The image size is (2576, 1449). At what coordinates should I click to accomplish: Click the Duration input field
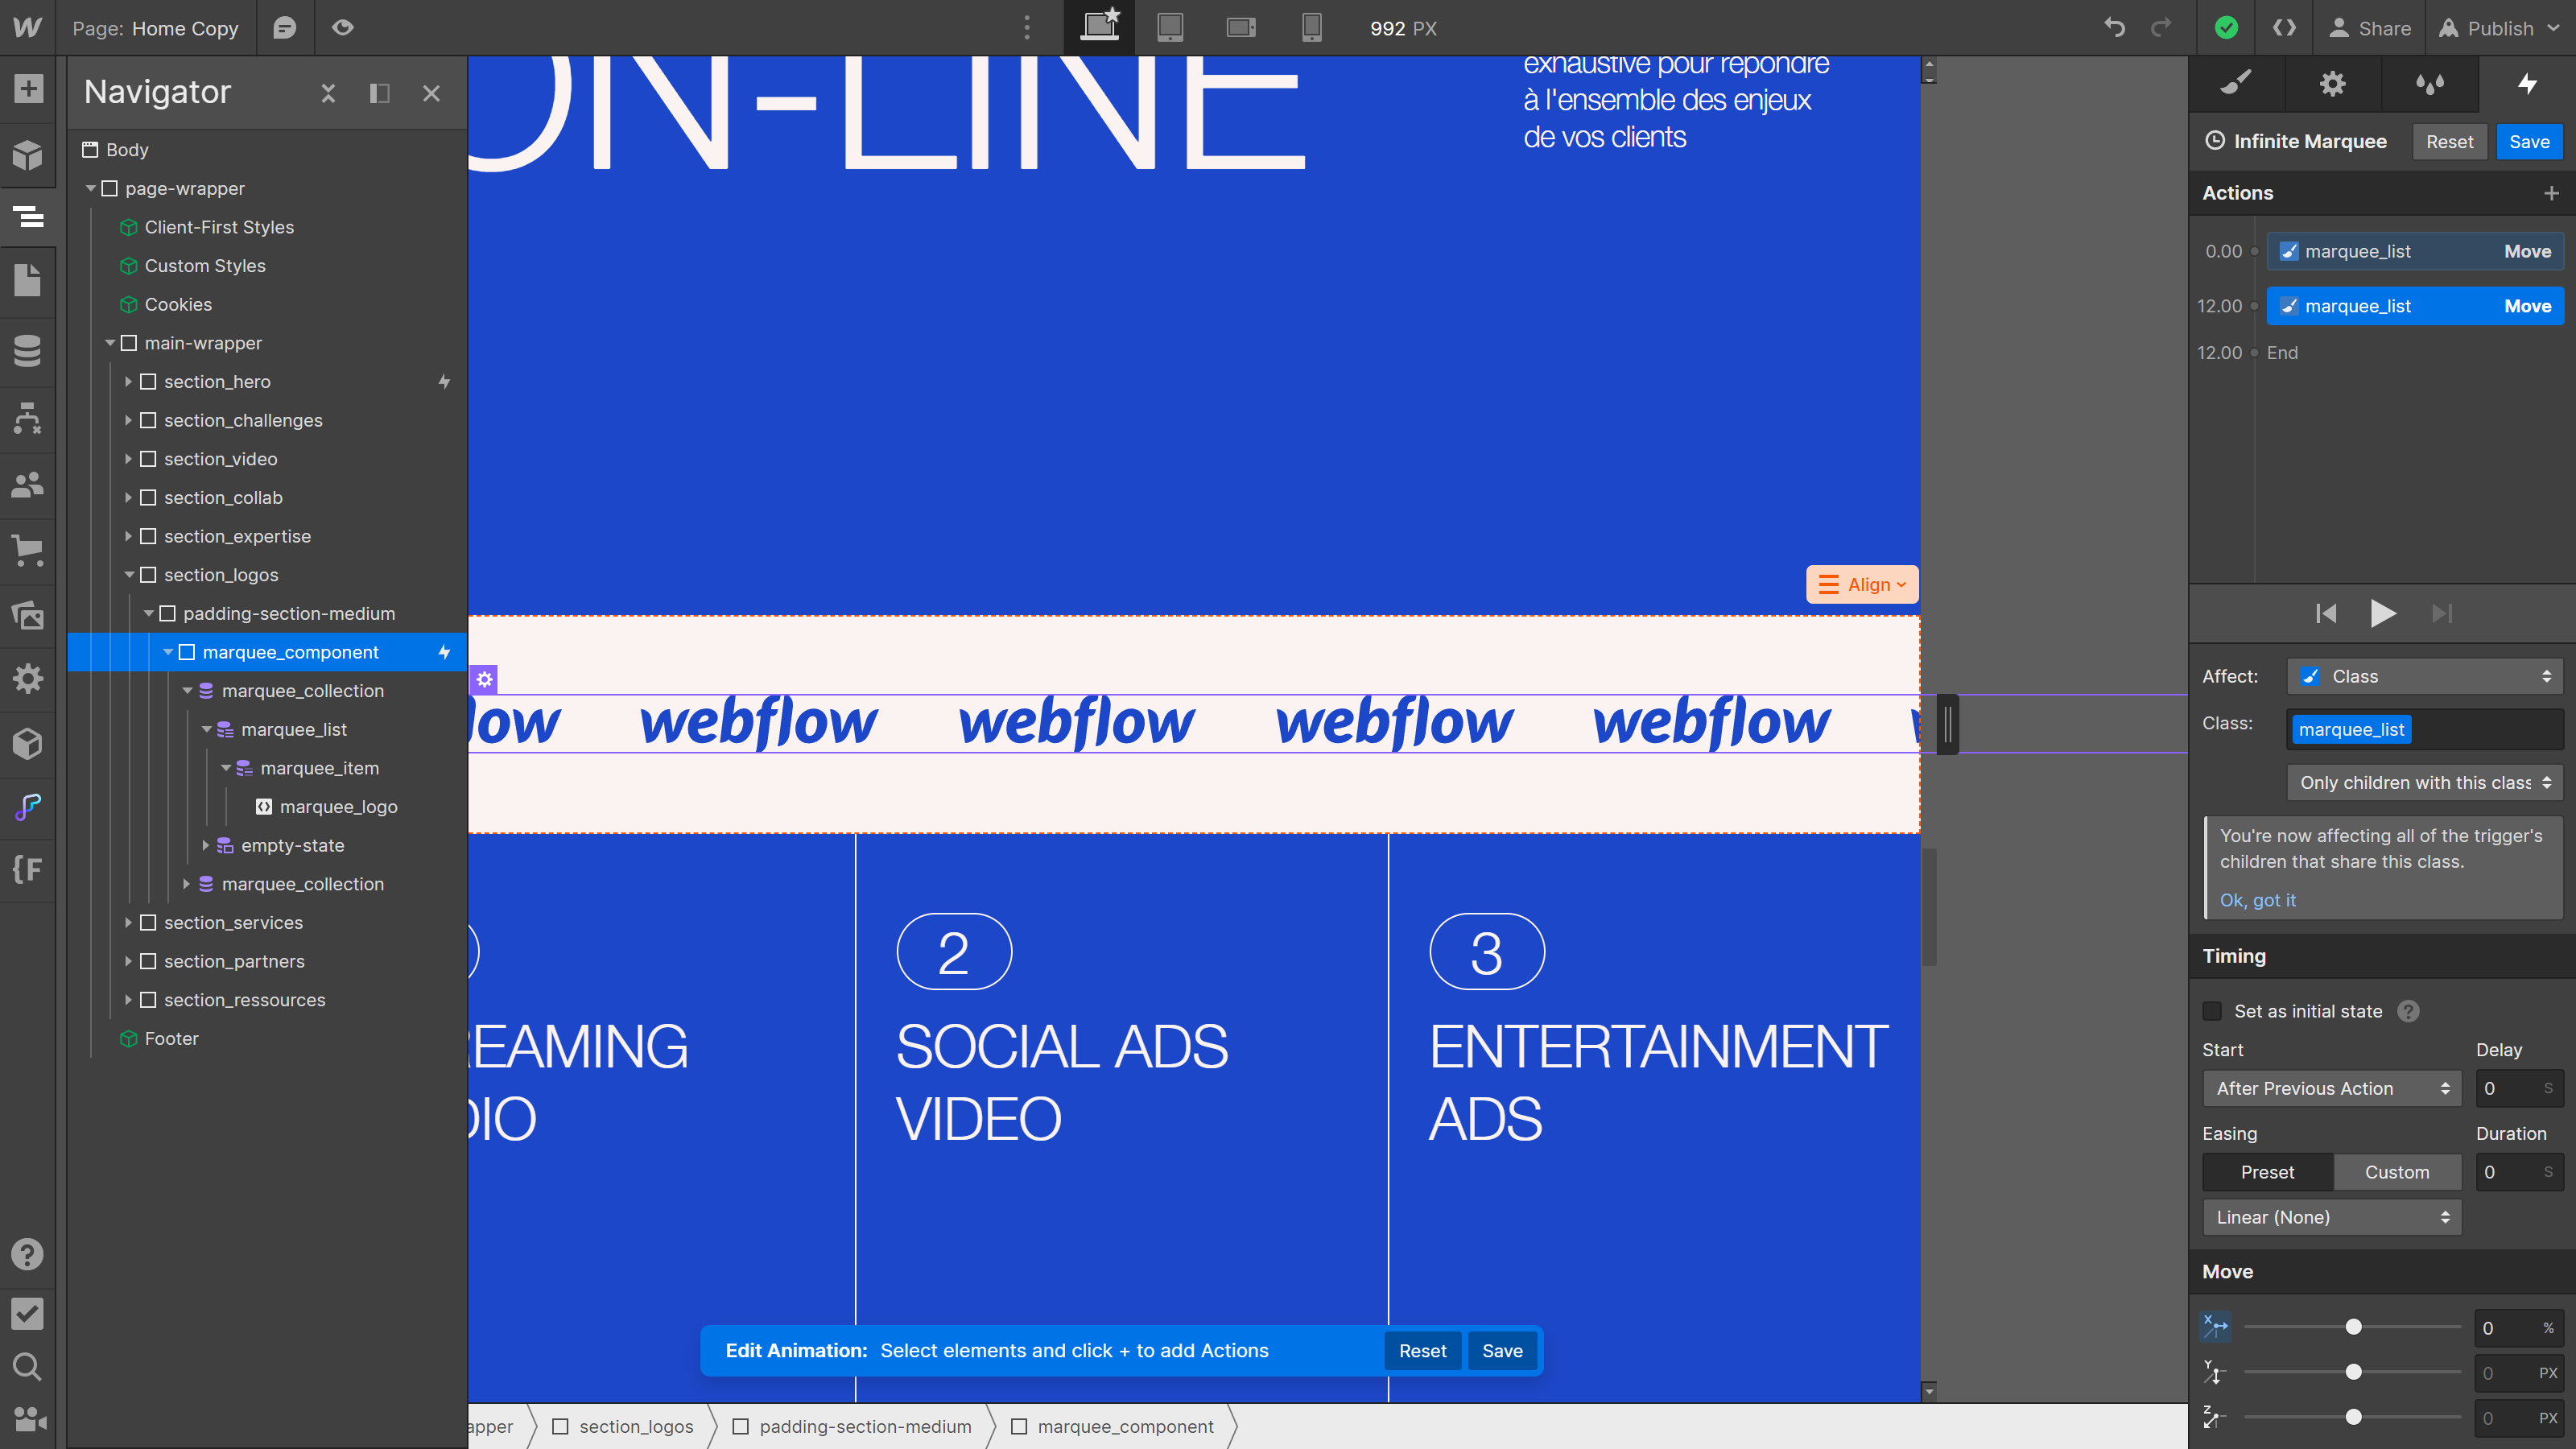coord(2519,1172)
